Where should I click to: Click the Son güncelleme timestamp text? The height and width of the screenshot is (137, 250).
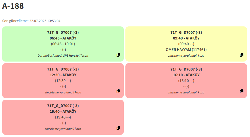[x=31, y=21]
